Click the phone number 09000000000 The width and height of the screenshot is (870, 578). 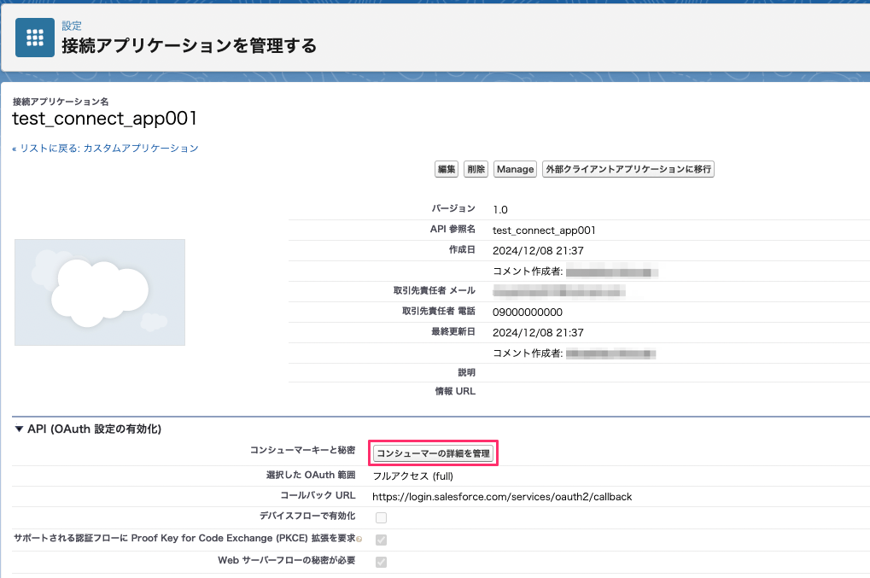tap(528, 312)
